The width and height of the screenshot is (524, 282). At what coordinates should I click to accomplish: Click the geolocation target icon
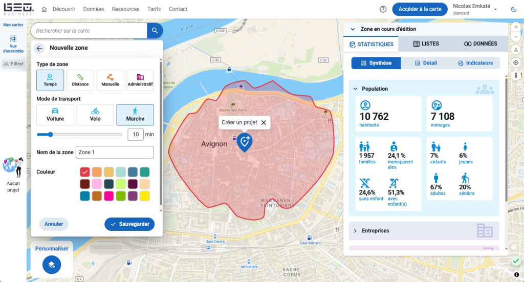516,62
